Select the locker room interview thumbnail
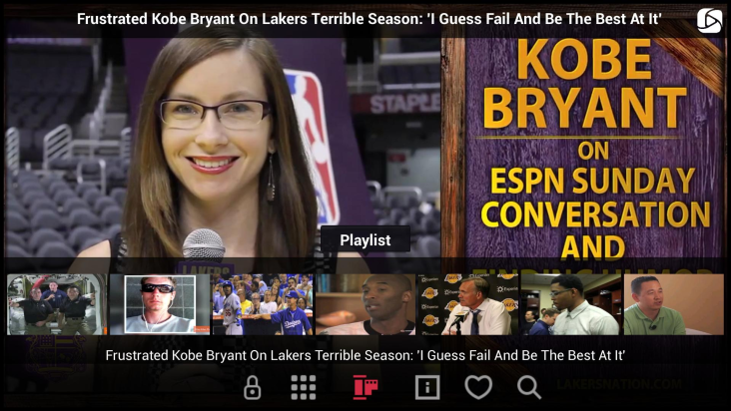Viewport: 731px width, 411px height. coord(571,304)
